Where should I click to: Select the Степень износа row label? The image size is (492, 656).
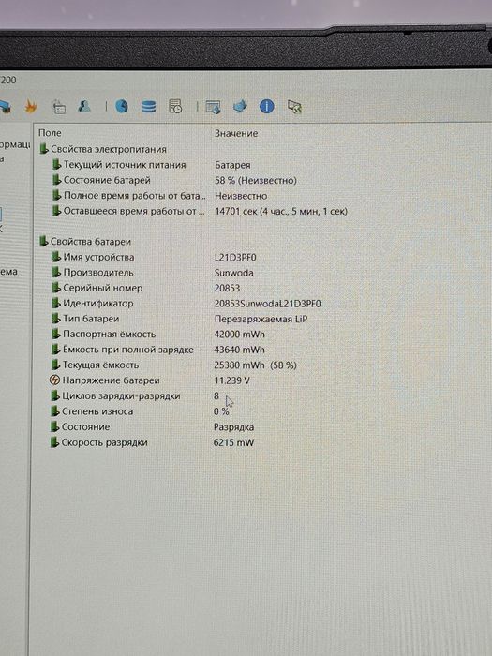pos(97,411)
